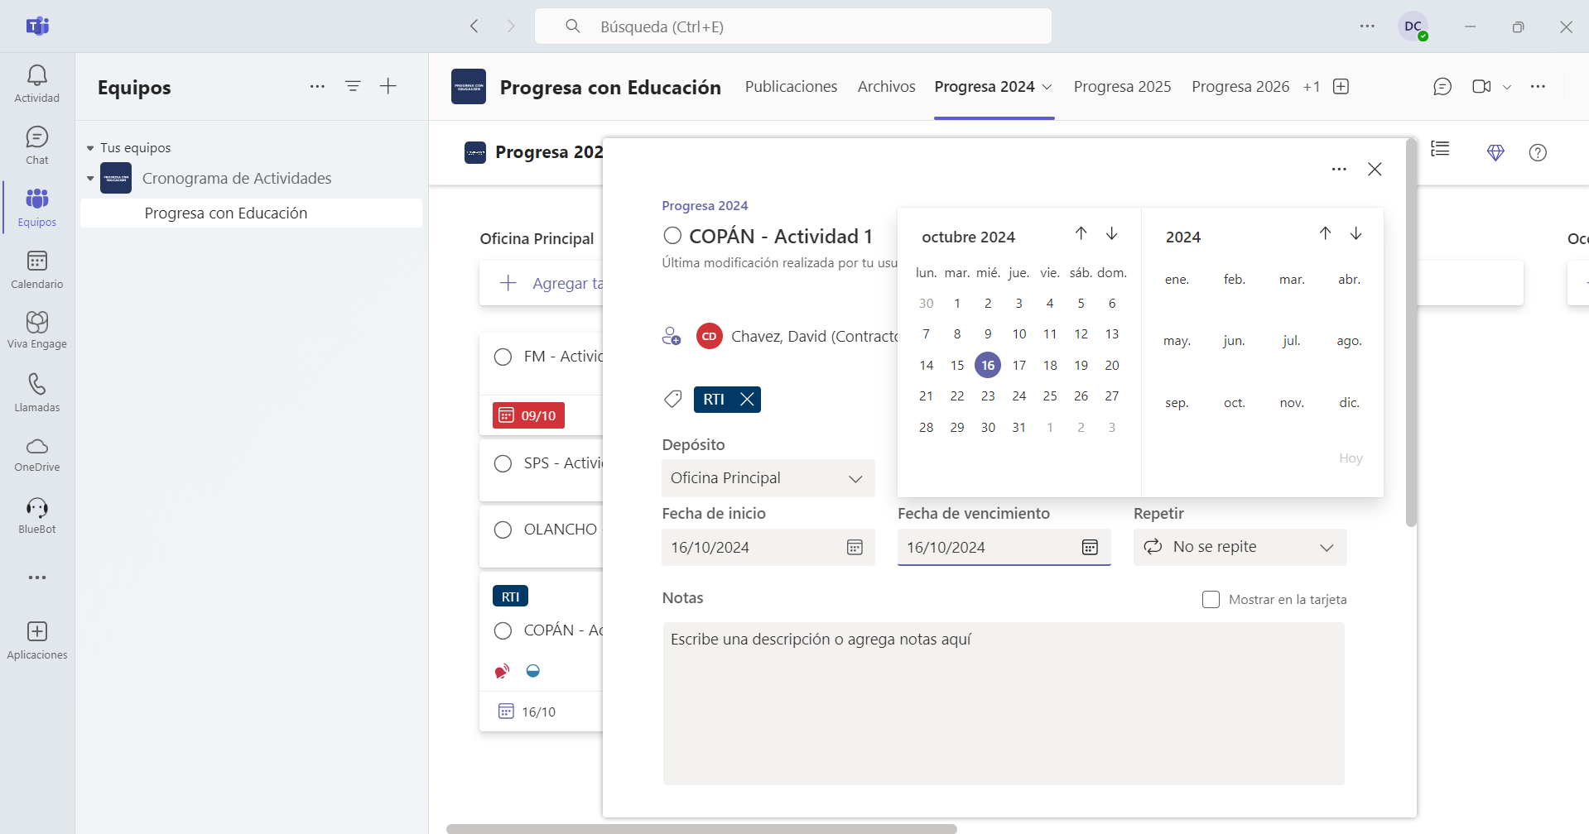
Task: Click Agregar tarea button
Action: [542, 283]
